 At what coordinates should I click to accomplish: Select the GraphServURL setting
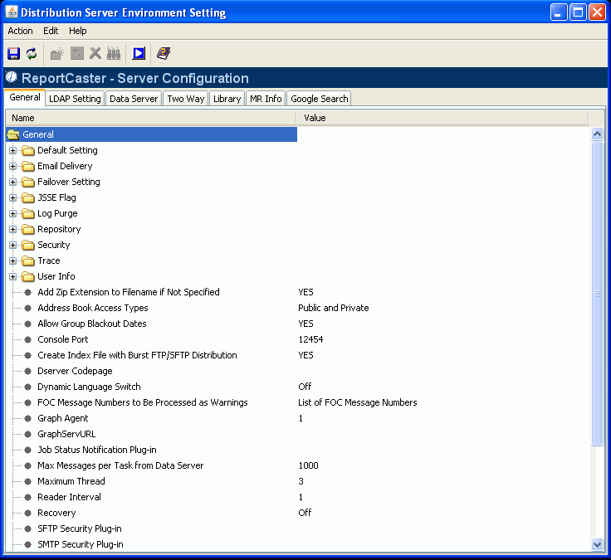66,434
